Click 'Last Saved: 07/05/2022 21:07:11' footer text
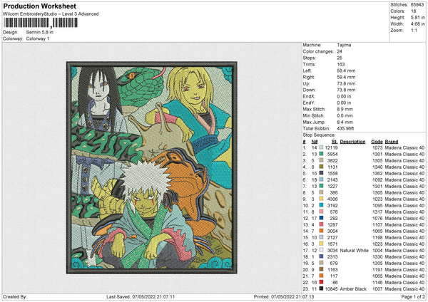 (x=141, y=296)
